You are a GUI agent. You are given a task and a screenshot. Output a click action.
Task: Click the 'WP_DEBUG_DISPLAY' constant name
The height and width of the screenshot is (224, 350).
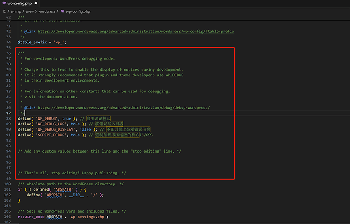click(56, 129)
